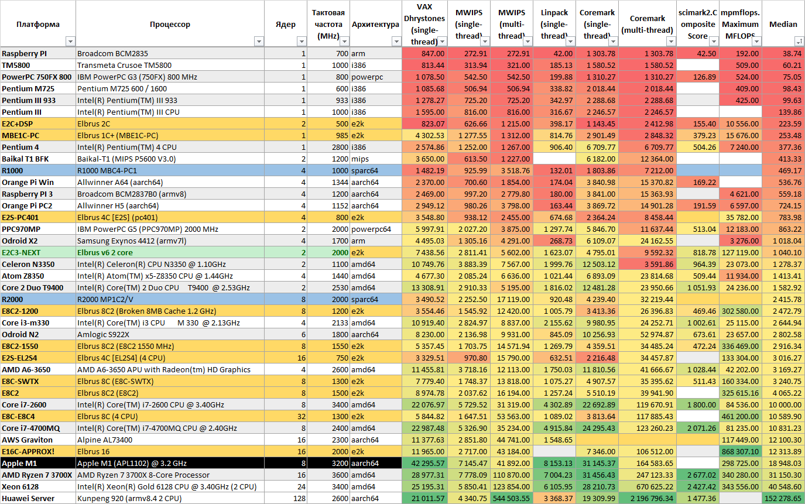Select the 152 278.65 Median value

[x=783, y=498]
